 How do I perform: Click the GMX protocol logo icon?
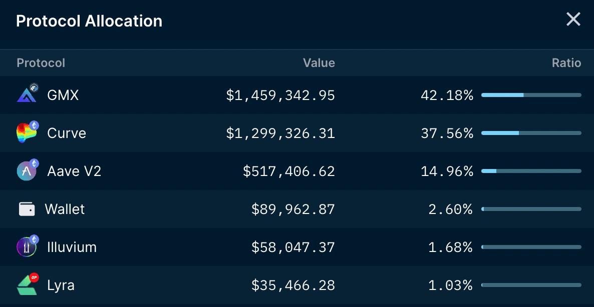pos(27,95)
